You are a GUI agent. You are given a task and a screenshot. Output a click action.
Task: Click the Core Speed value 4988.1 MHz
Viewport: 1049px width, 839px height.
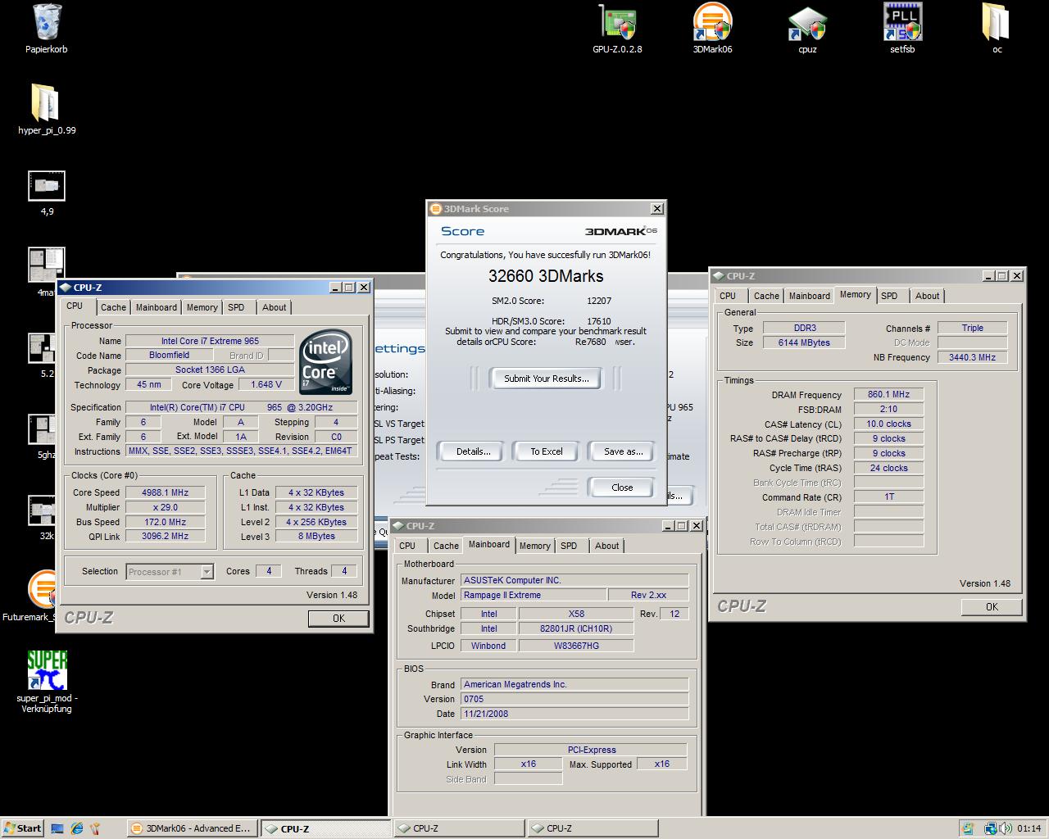165,492
